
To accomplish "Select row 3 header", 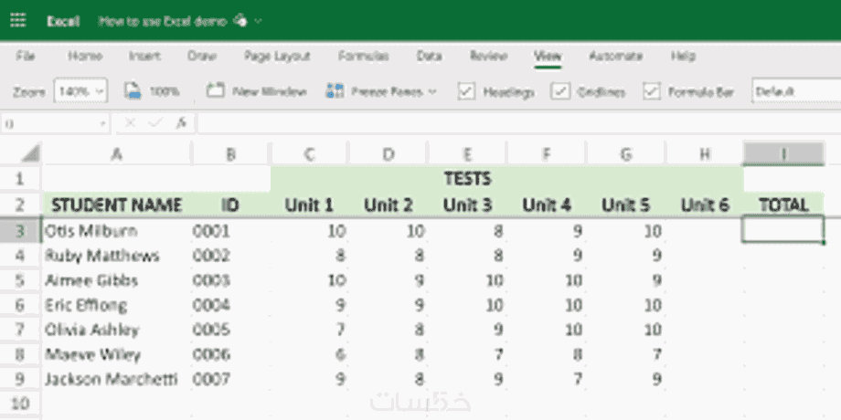I will pyautogui.click(x=20, y=231).
